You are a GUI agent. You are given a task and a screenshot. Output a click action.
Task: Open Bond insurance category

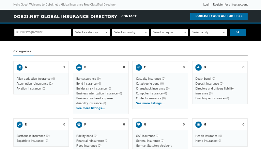[86, 84]
